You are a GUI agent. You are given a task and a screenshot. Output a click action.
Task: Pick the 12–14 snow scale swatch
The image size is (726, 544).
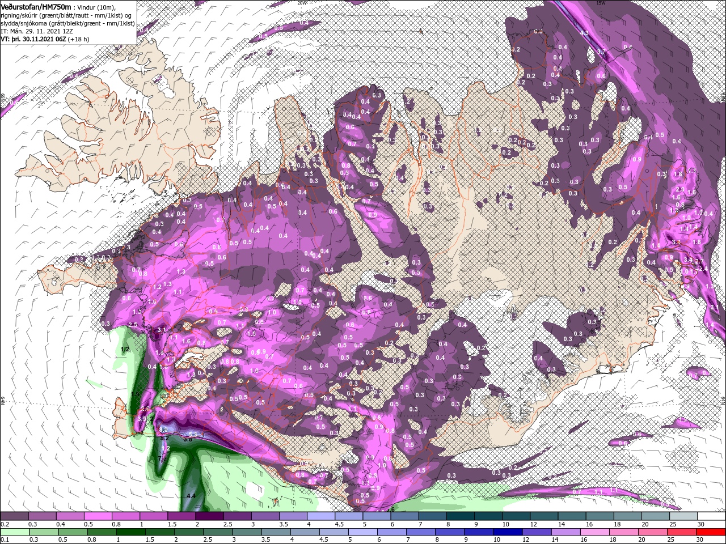coord(544,516)
